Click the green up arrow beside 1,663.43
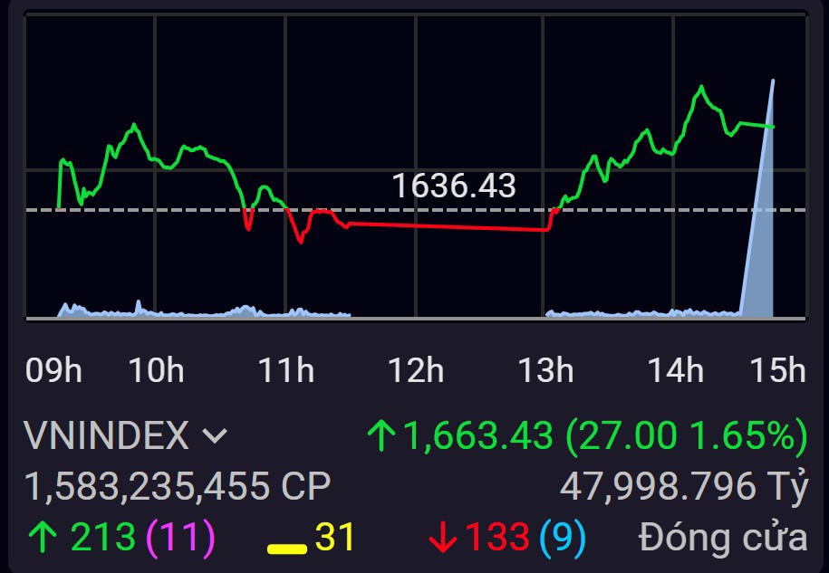 tap(381, 436)
